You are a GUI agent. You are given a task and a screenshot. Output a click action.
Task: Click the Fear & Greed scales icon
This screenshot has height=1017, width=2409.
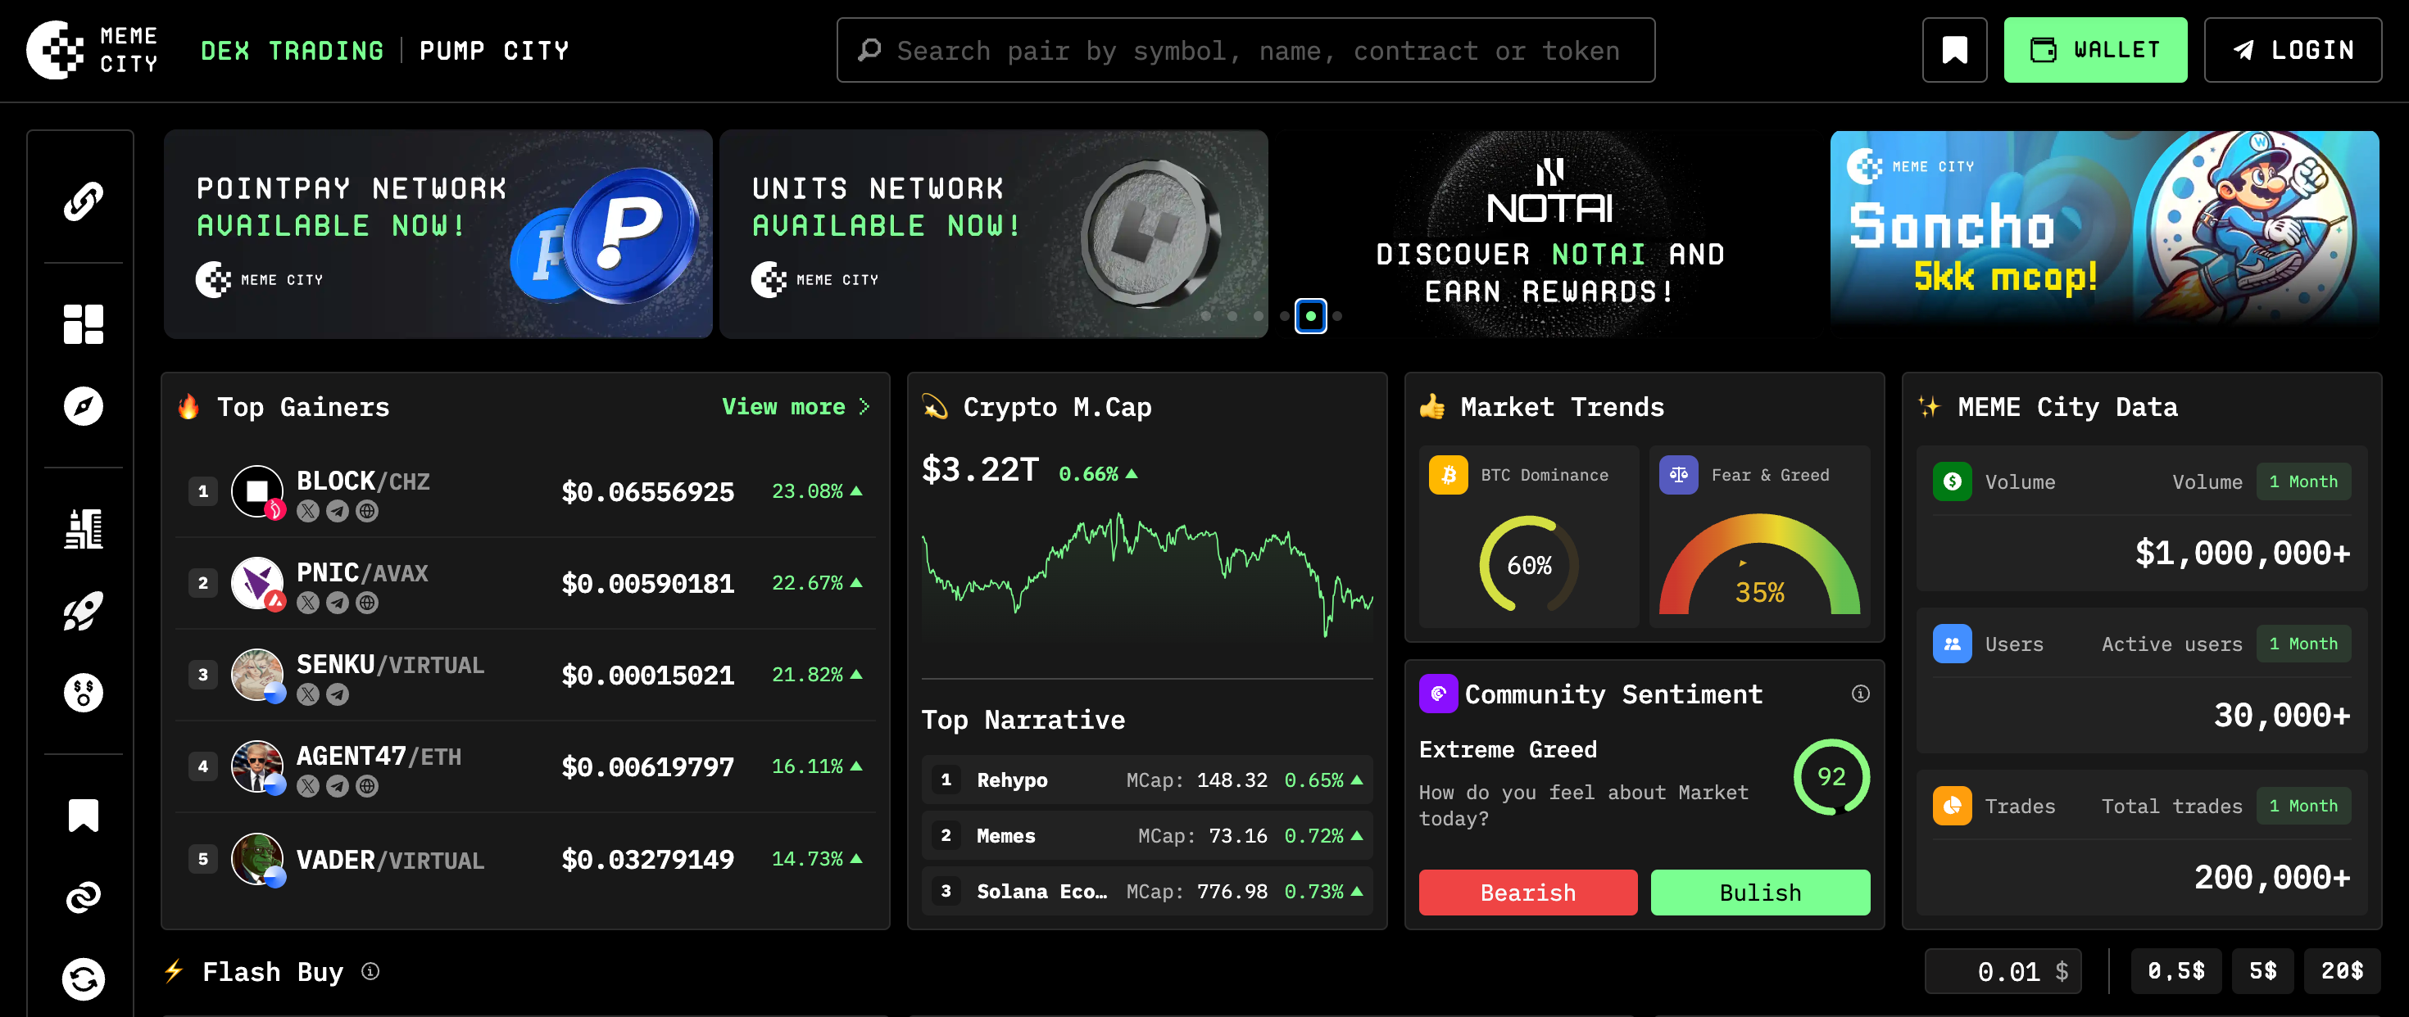tap(1679, 475)
